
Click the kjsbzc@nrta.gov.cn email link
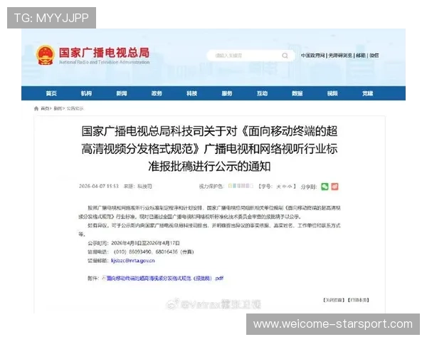[x=133, y=261]
